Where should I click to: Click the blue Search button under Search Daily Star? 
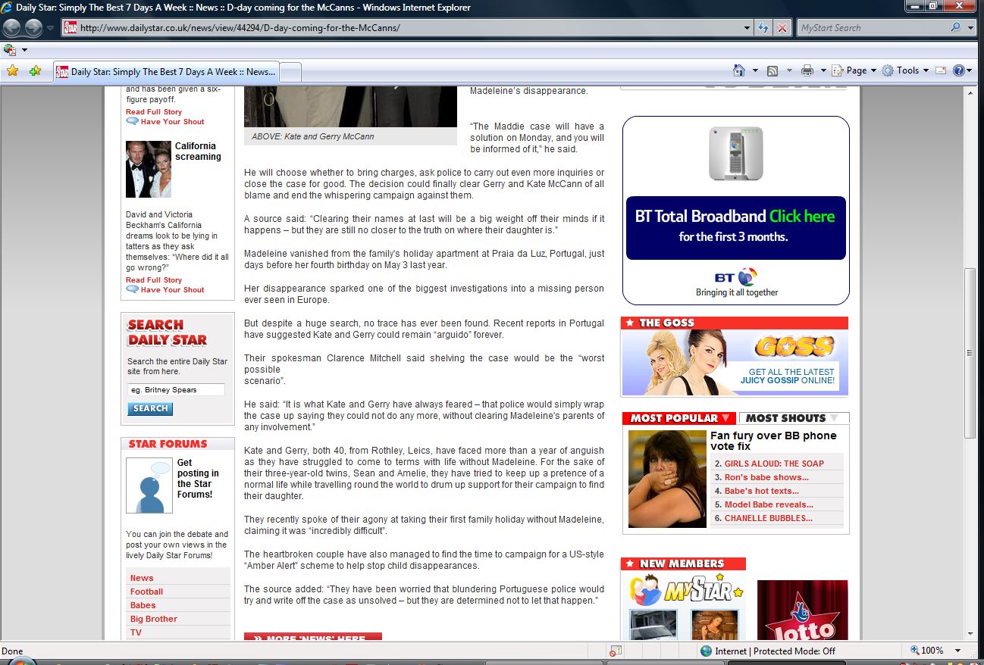[150, 409]
